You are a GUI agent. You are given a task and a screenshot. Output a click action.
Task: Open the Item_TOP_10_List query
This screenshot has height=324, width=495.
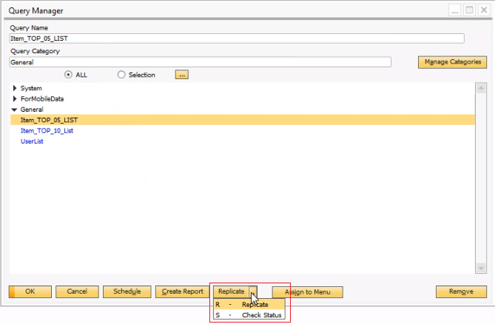tap(47, 131)
